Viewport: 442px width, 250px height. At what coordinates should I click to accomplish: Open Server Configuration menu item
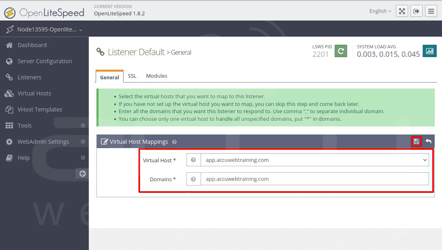coord(44,61)
